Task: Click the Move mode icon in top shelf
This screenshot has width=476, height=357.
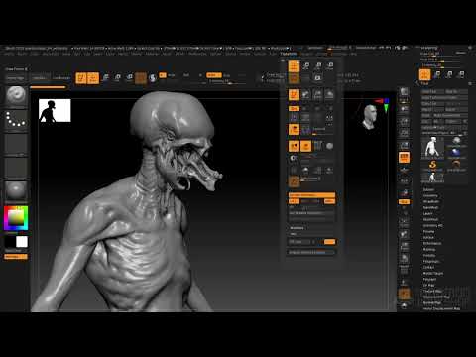Action: pos(105,78)
